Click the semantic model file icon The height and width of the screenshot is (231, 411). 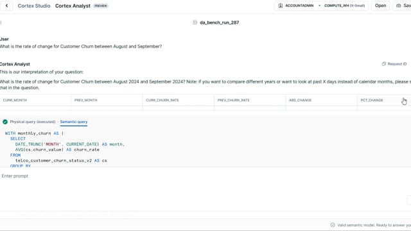195,22
